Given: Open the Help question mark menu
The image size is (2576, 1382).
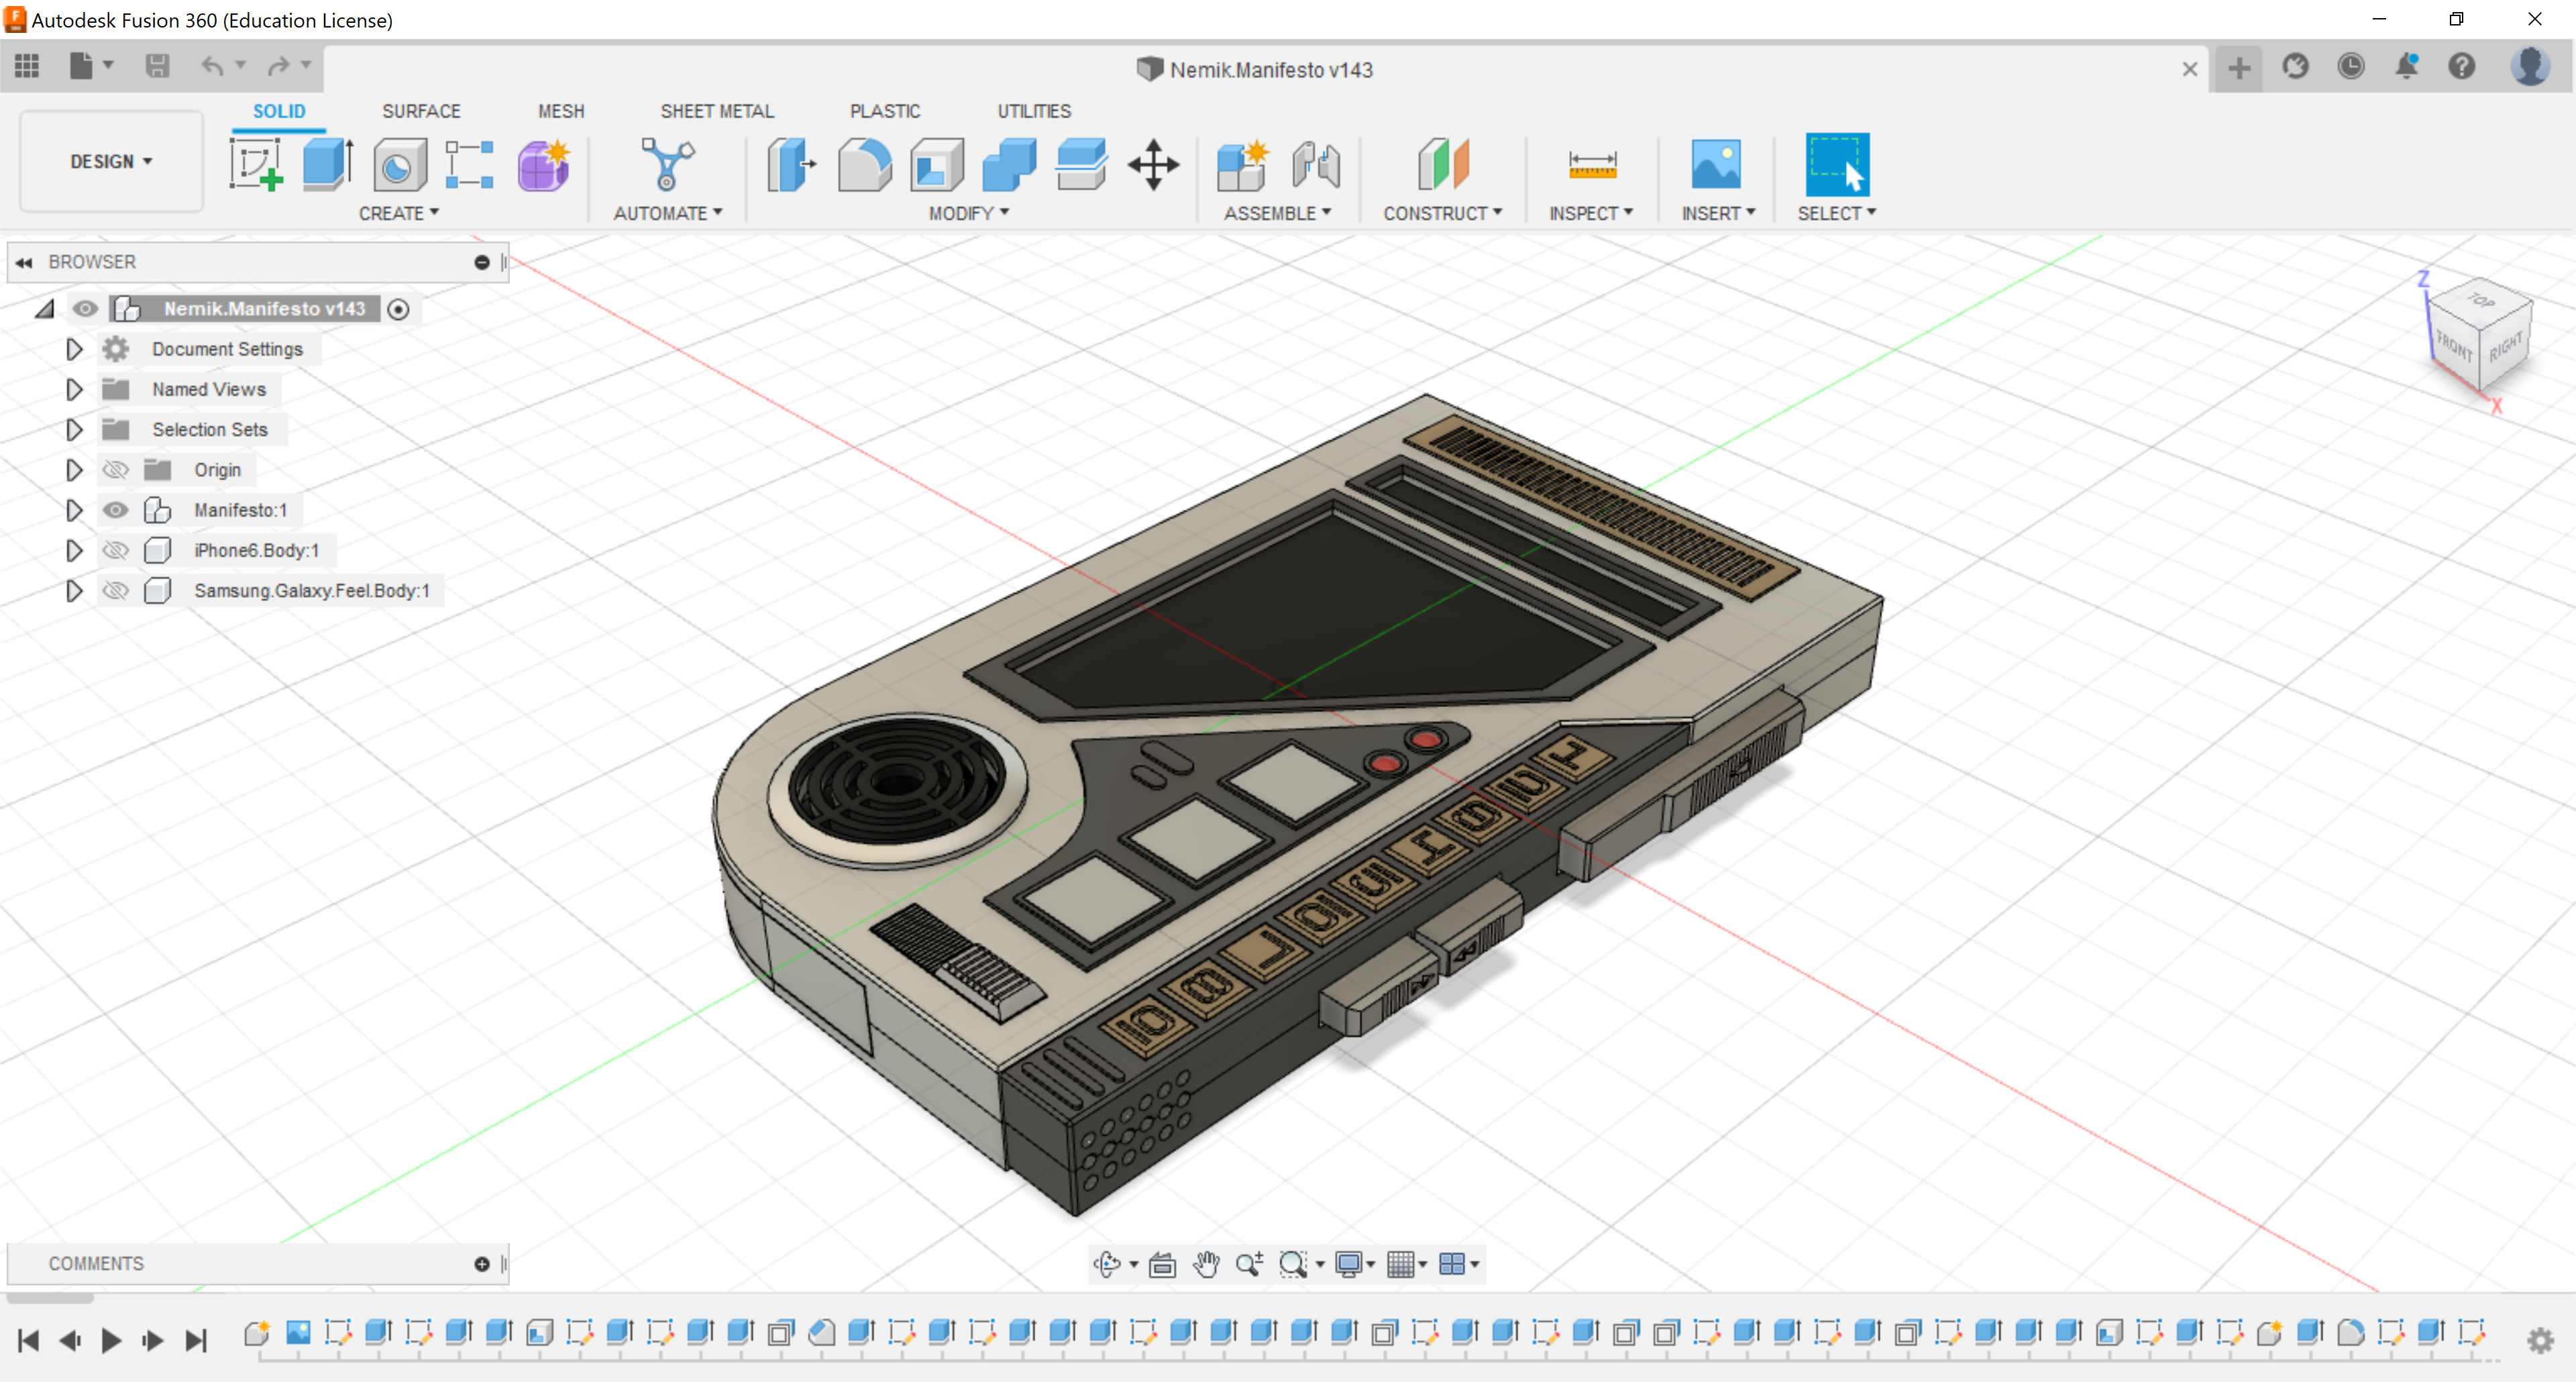Looking at the screenshot, I should point(2461,67).
